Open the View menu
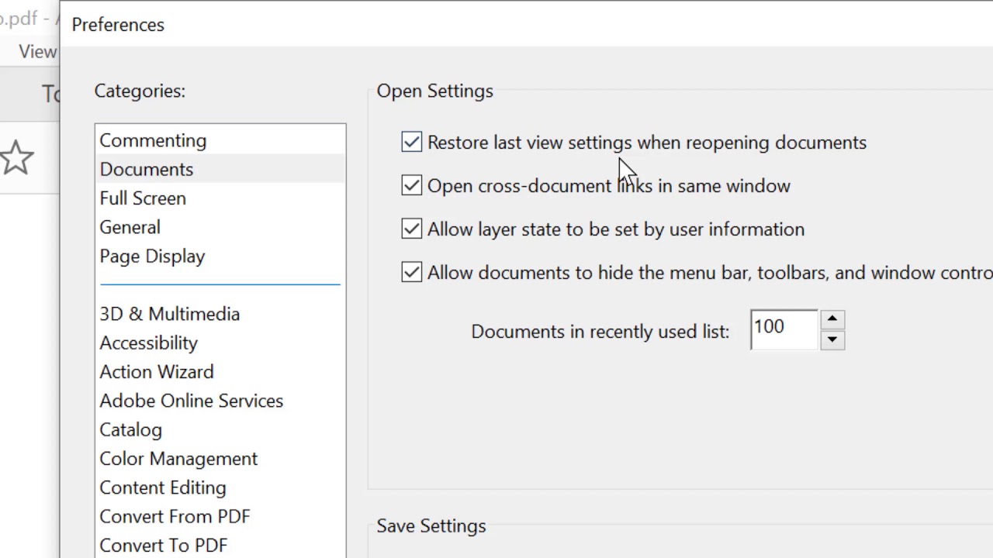The height and width of the screenshot is (558, 993). [x=37, y=52]
